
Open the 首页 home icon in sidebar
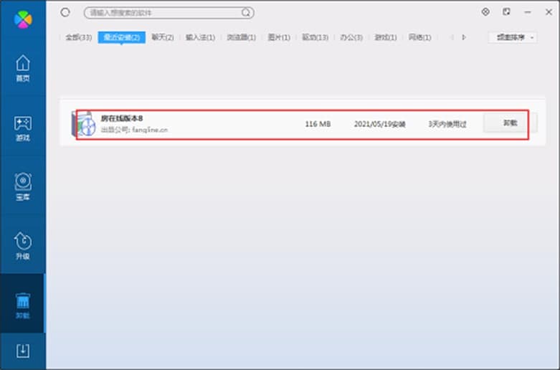pyautogui.click(x=23, y=68)
